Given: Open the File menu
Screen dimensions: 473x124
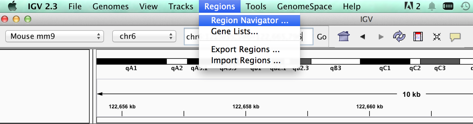Looking at the screenshot, I should coord(75,6).
